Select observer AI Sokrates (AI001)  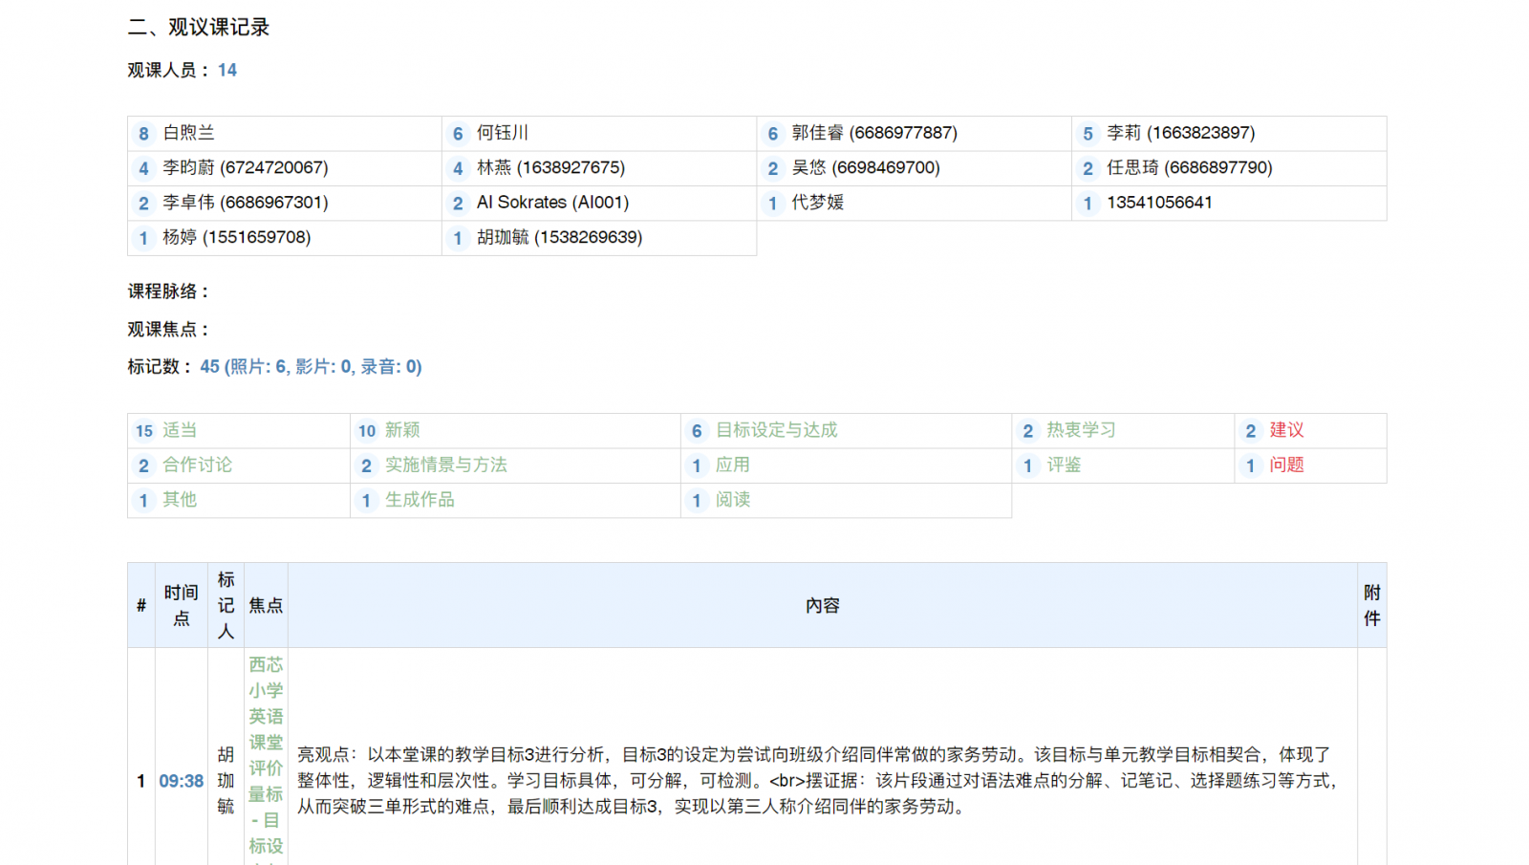(x=552, y=203)
